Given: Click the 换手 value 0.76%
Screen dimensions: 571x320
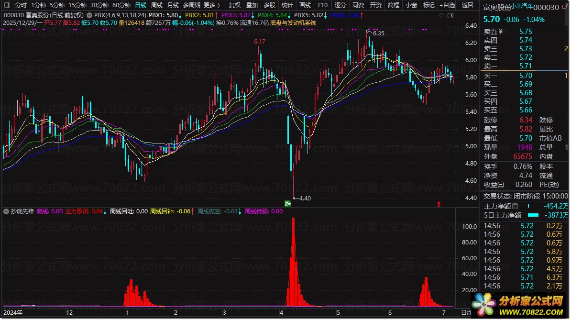Looking at the screenshot, I should pos(523,166).
